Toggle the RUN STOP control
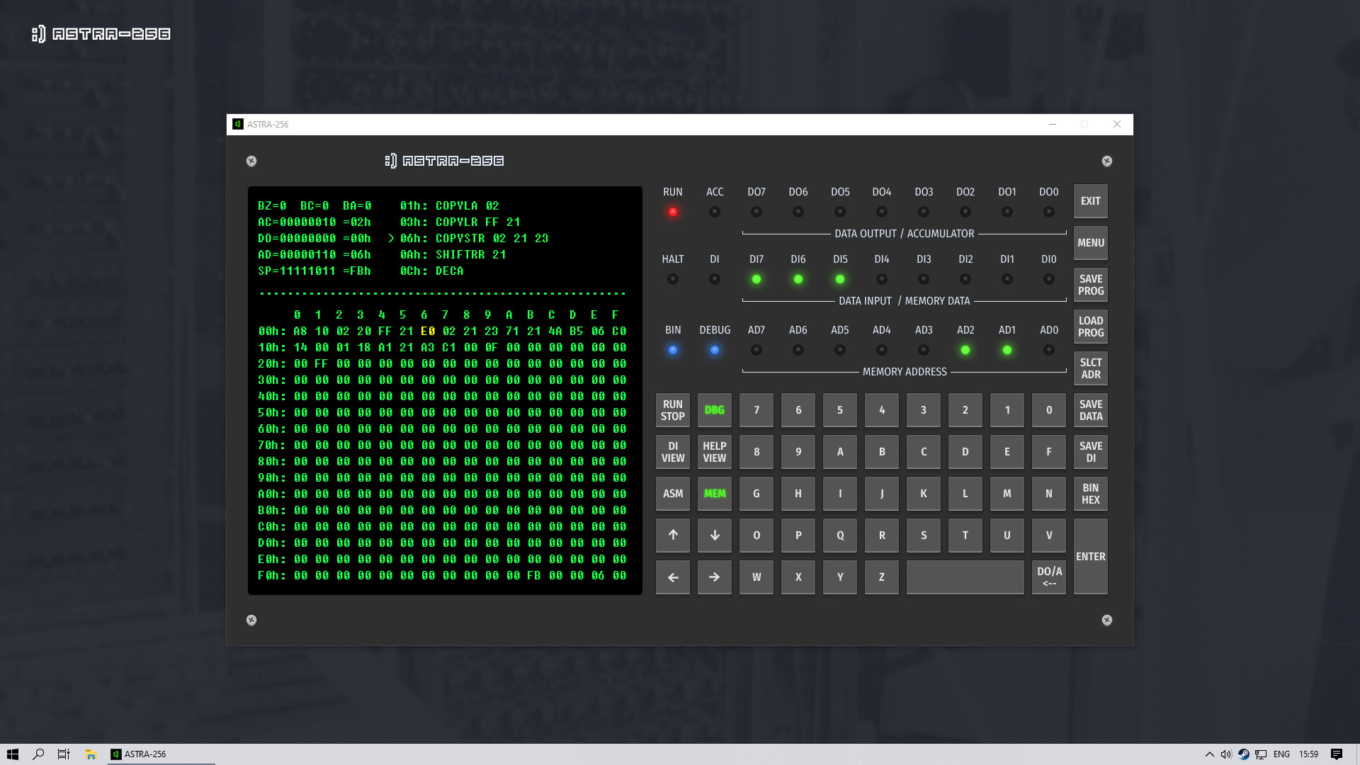The width and height of the screenshot is (1360, 765). [x=672, y=410]
